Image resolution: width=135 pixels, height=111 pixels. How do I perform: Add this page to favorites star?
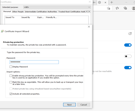(109, 8)
